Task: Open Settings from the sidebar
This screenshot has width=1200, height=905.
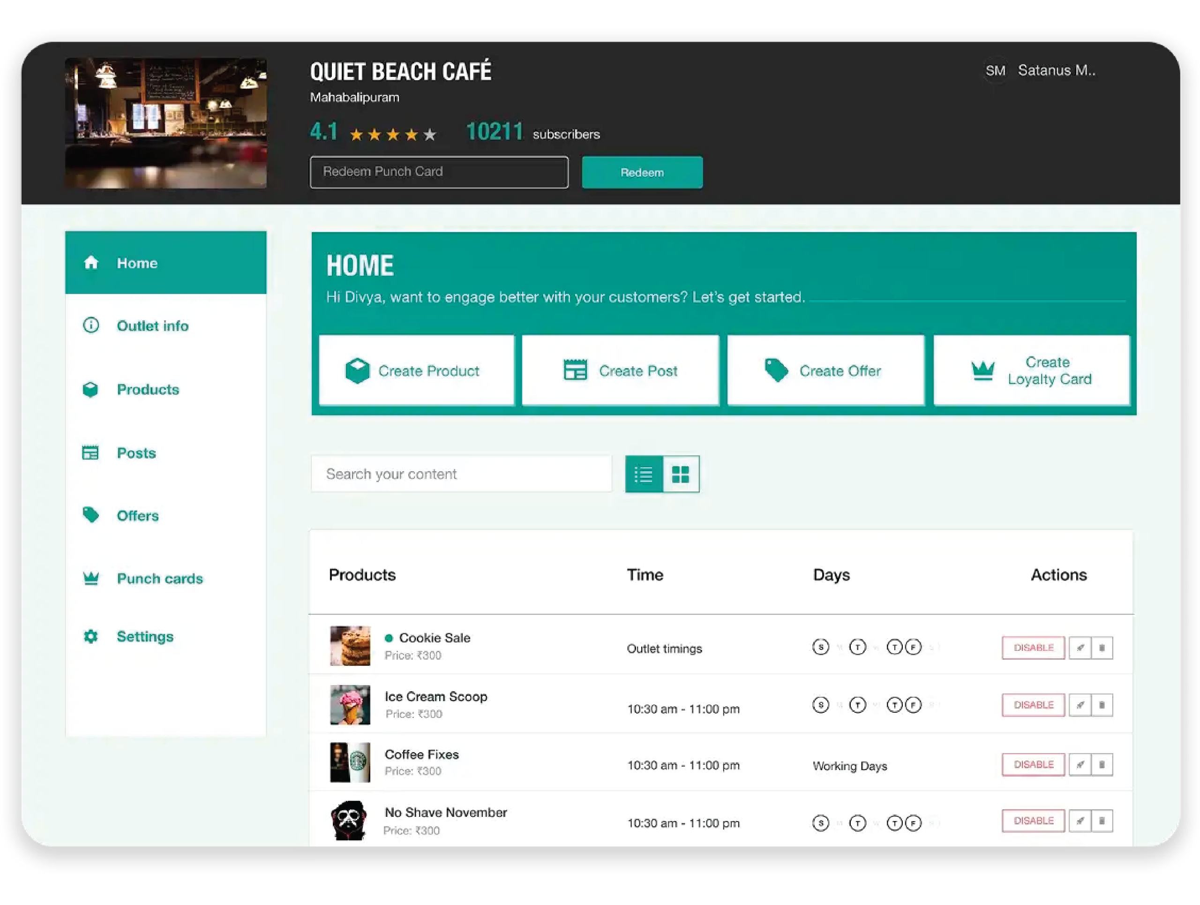Action: (145, 636)
